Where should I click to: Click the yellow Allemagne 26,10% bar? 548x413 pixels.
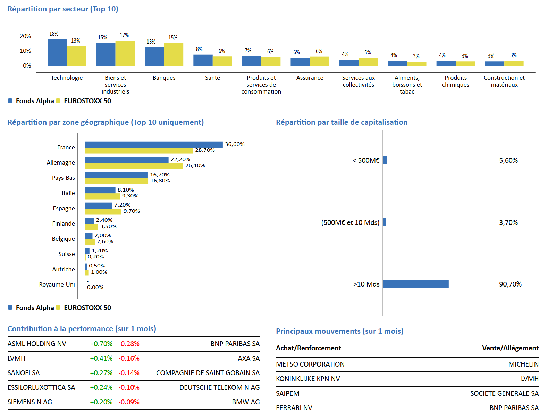tap(134, 166)
